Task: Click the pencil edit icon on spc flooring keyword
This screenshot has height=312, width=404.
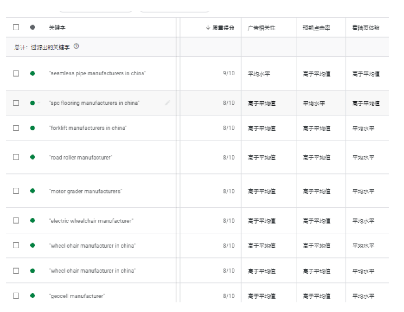Action: [168, 103]
